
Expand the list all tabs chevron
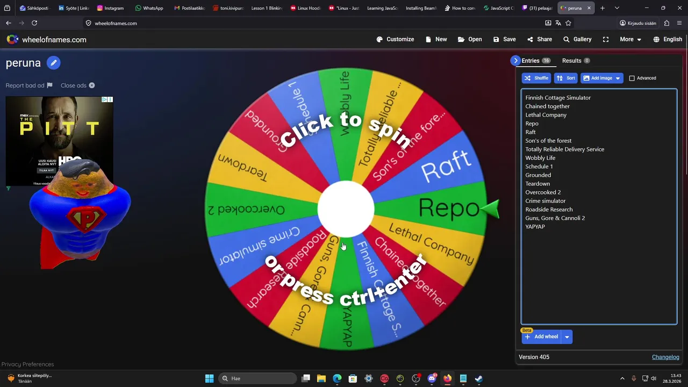coord(617,8)
